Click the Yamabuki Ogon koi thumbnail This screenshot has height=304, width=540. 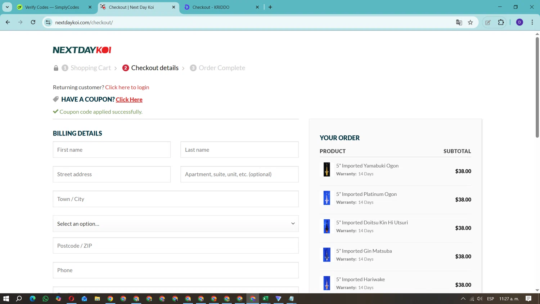pos(327,169)
